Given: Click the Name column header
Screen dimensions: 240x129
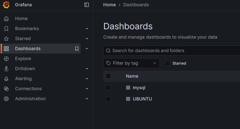Looking at the screenshot, I should click(x=132, y=76).
